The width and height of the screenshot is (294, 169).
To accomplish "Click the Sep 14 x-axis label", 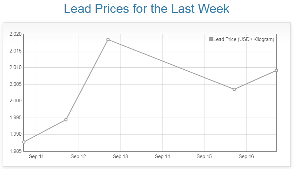I will click(x=162, y=156).
